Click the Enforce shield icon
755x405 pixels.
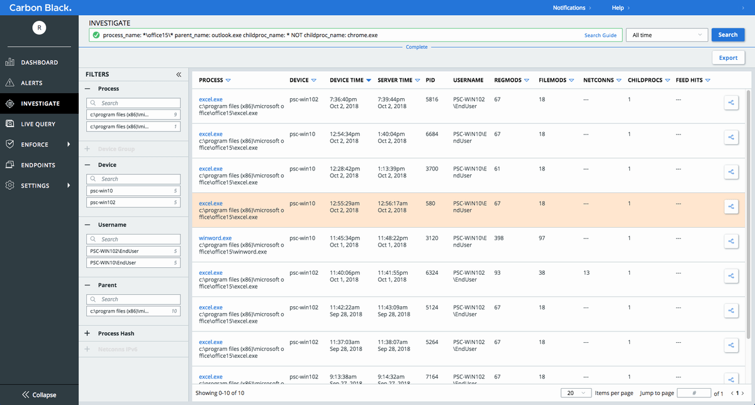(9, 145)
